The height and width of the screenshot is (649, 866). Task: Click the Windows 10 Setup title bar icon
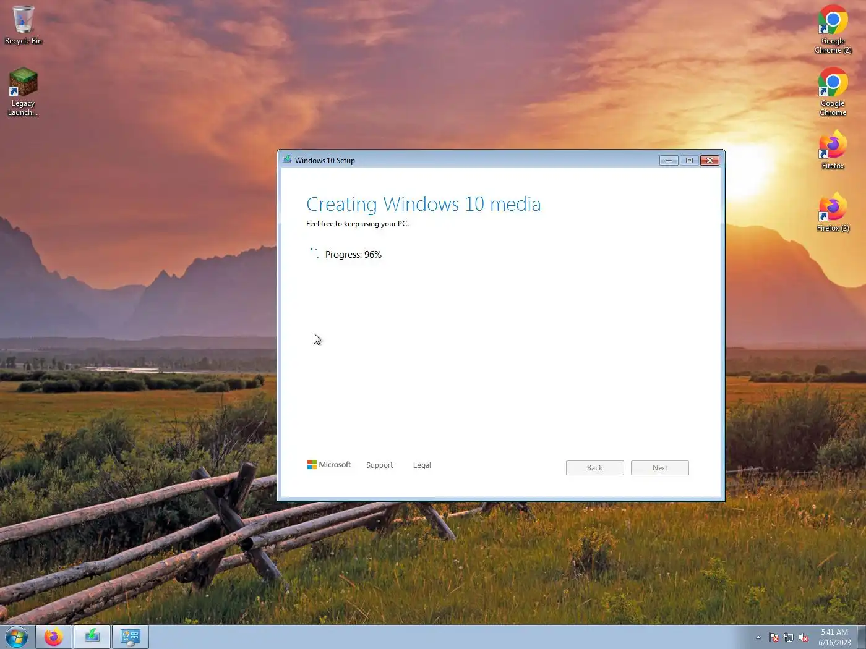click(288, 160)
